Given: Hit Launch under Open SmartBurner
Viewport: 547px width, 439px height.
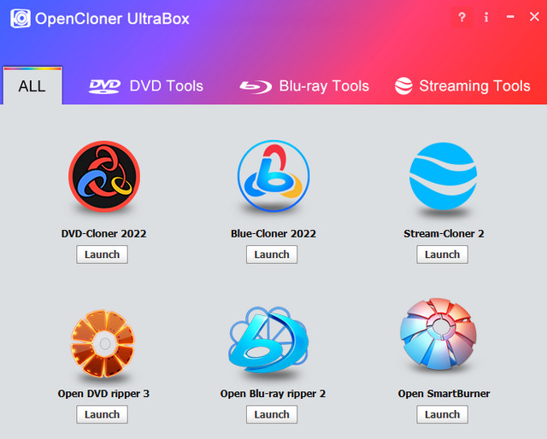Looking at the screenshot, I should coord(443,414).
